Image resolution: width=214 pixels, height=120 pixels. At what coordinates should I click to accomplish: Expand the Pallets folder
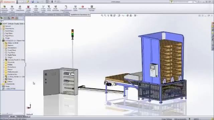[x=4, y=65]
